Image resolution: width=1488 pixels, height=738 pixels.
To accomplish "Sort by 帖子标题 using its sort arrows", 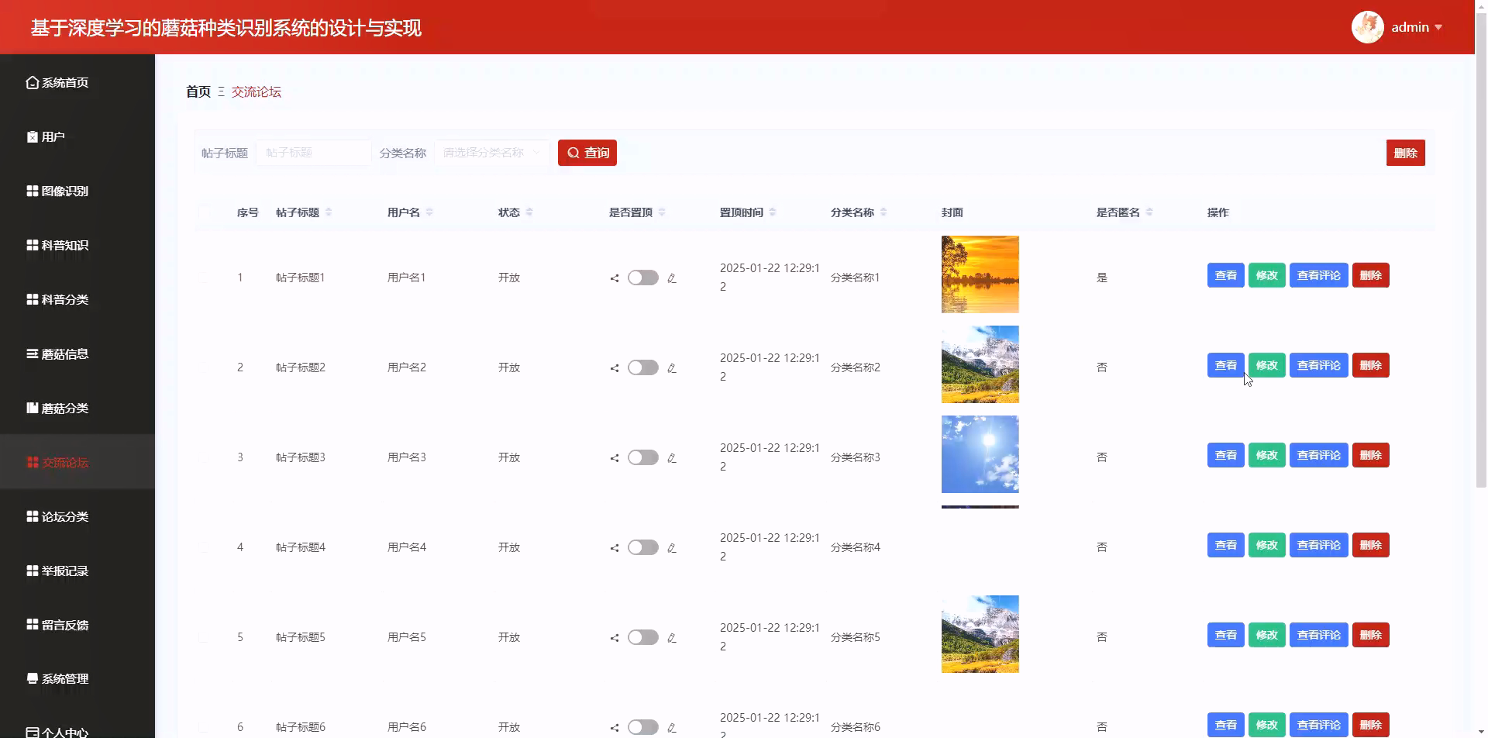I will [330, 212].
